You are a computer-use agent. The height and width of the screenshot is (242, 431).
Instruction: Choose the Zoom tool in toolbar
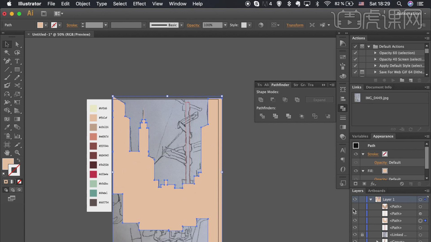(17, 152)
